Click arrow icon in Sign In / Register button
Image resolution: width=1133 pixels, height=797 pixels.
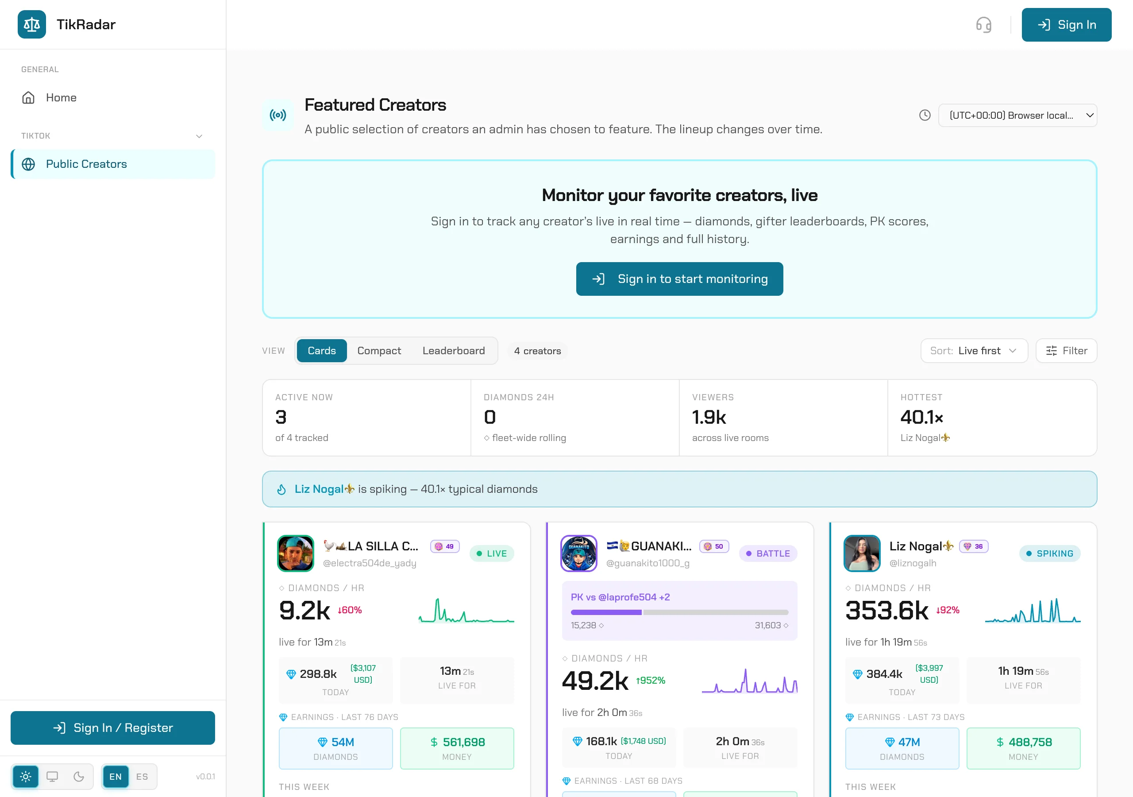click(59, 728)
